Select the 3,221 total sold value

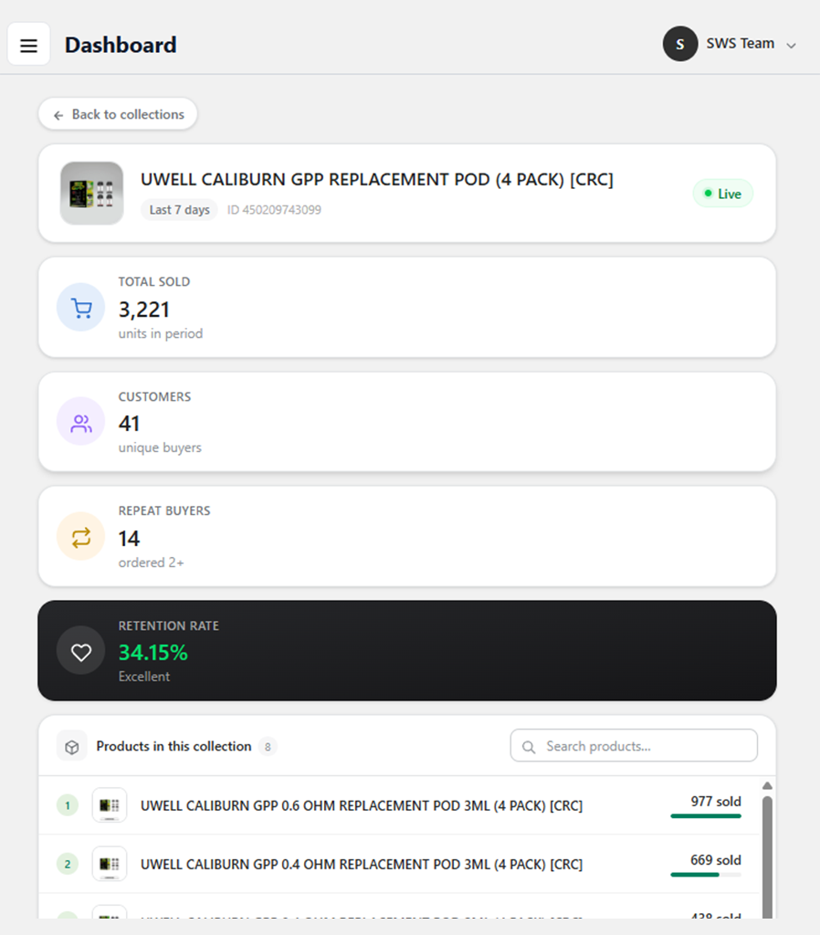pos(144,310)
